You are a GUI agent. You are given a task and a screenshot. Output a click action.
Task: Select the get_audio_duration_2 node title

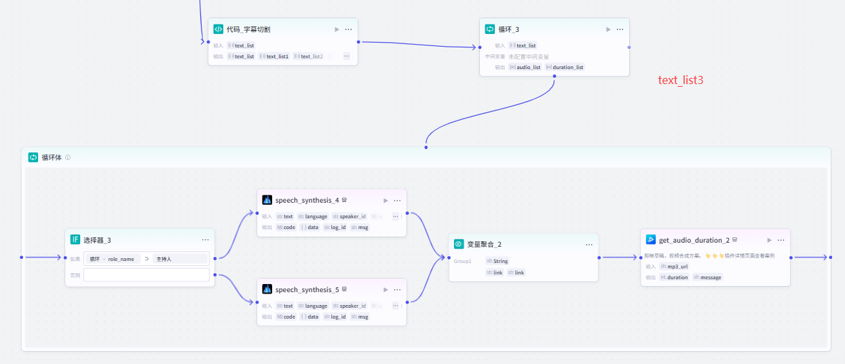pyautogui.click(x=694, y=240)
